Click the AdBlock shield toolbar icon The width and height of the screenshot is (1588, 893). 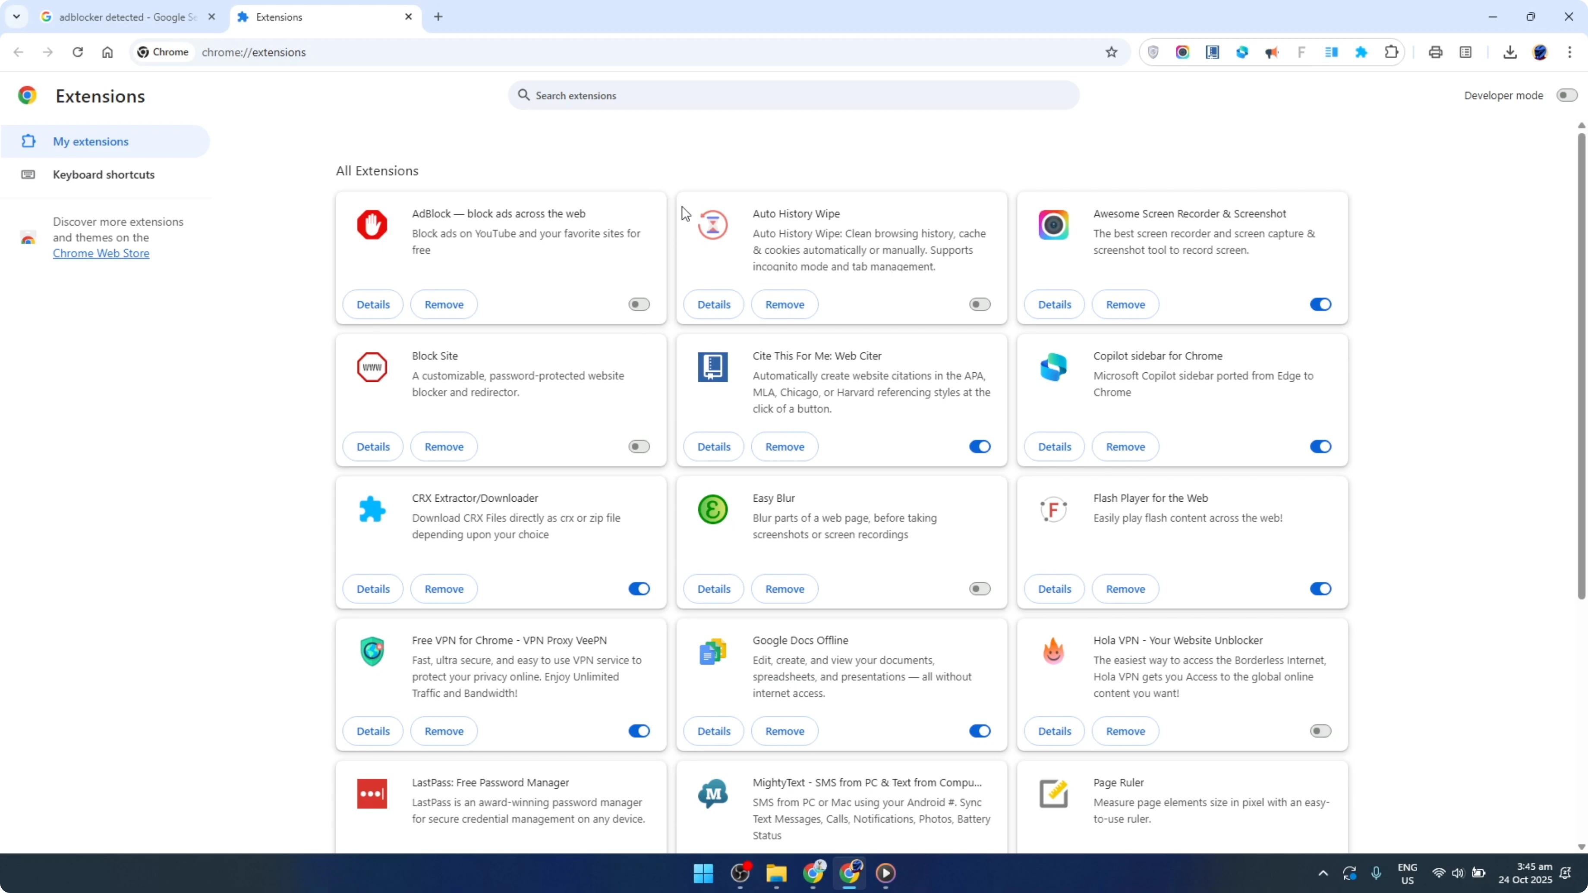point(1153,52)
